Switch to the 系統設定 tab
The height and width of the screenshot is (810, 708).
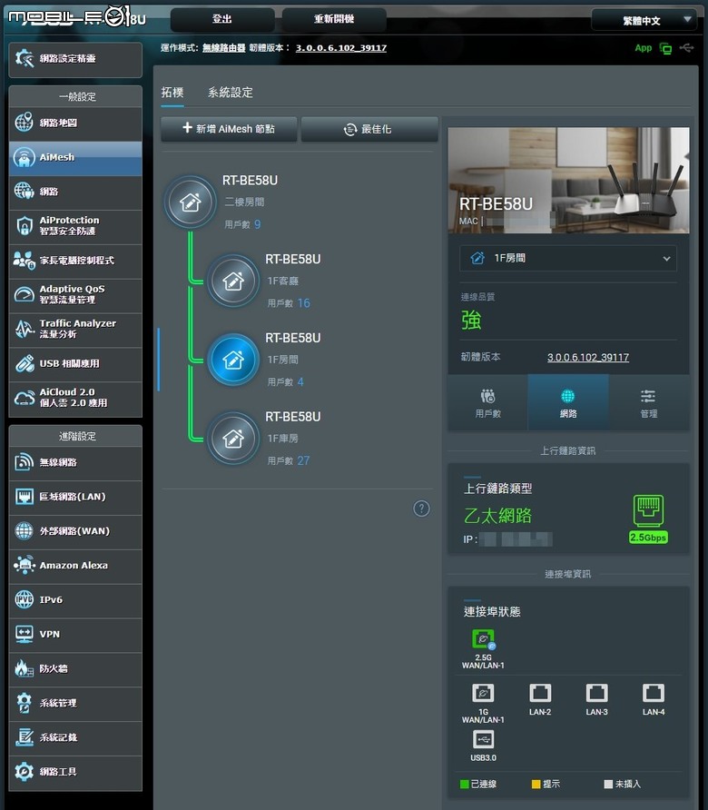(231, 93)
